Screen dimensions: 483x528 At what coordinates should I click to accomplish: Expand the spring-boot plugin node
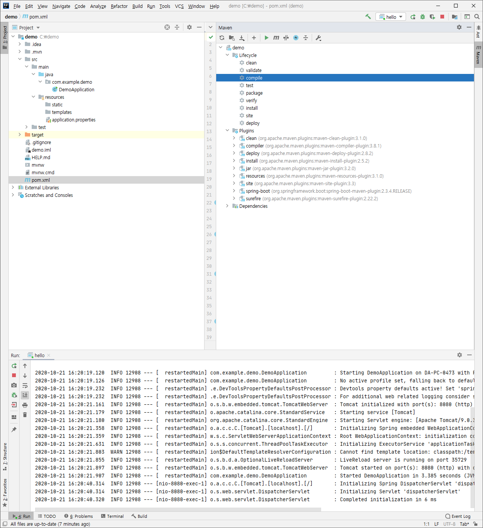pos(234,191)
